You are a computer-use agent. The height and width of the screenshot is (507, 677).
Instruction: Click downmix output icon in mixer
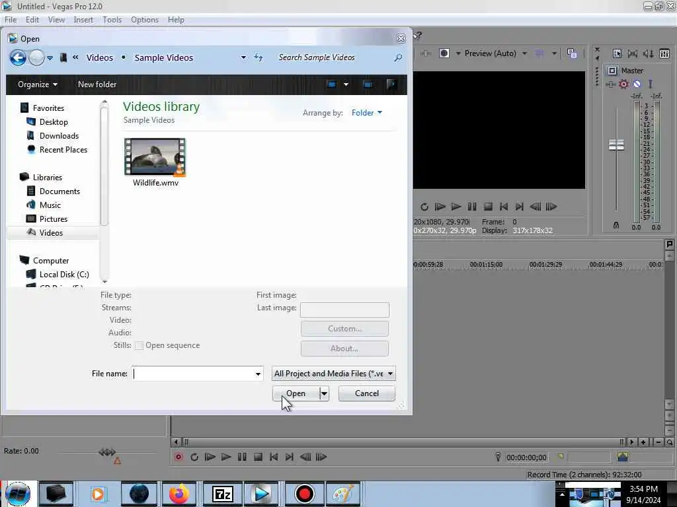click(633, 53)
